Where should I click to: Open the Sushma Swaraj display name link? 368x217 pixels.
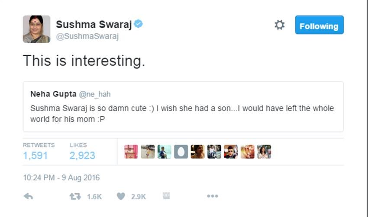point(94,24)
